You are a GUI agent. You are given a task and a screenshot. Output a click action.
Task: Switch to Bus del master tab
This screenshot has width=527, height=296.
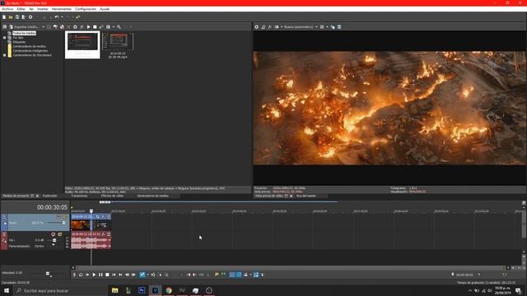[305, 196]
